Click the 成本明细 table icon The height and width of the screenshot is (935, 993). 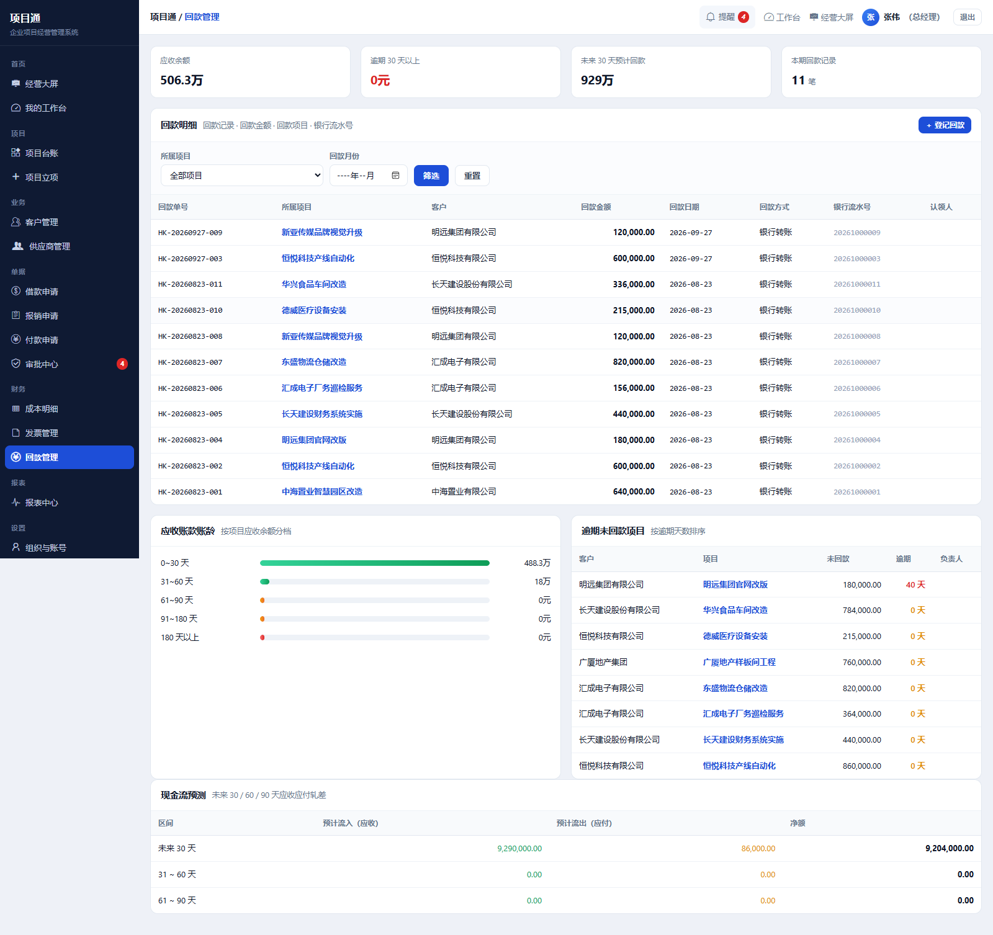tap(16, 409)
